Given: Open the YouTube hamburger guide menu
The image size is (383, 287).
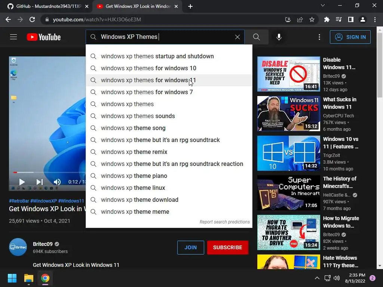Looking at the screenshot, I should (13, 37).
